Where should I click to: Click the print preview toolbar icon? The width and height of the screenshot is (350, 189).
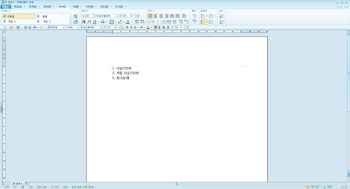[30, 27]
